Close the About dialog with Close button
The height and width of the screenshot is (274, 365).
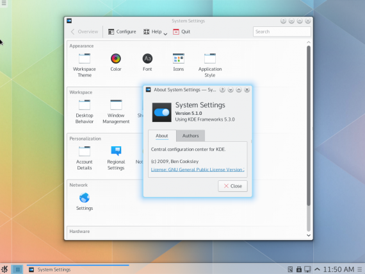tap(232, 186)
